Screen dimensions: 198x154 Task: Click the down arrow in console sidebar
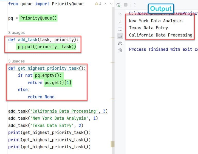pyautogui.click(x=120, y=22)
